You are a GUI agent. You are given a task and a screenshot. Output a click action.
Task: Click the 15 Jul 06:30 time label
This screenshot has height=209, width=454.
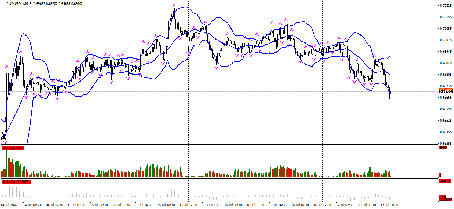pyautogui.click(x=99, y=205)
